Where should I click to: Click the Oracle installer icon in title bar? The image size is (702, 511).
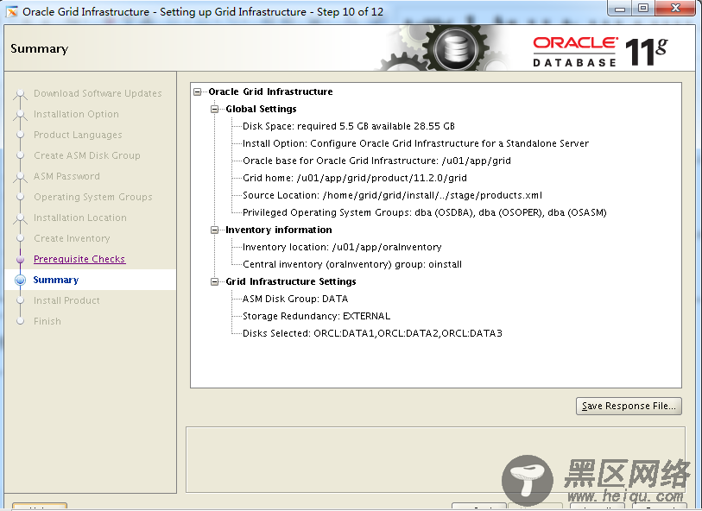12,11
